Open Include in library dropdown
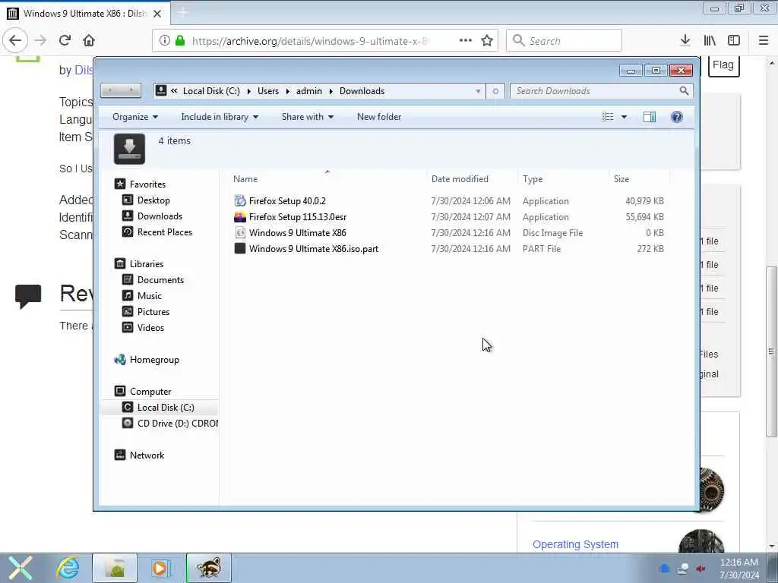Image resolution: width=778 pixels, height=583 pixels. point(220,117)
